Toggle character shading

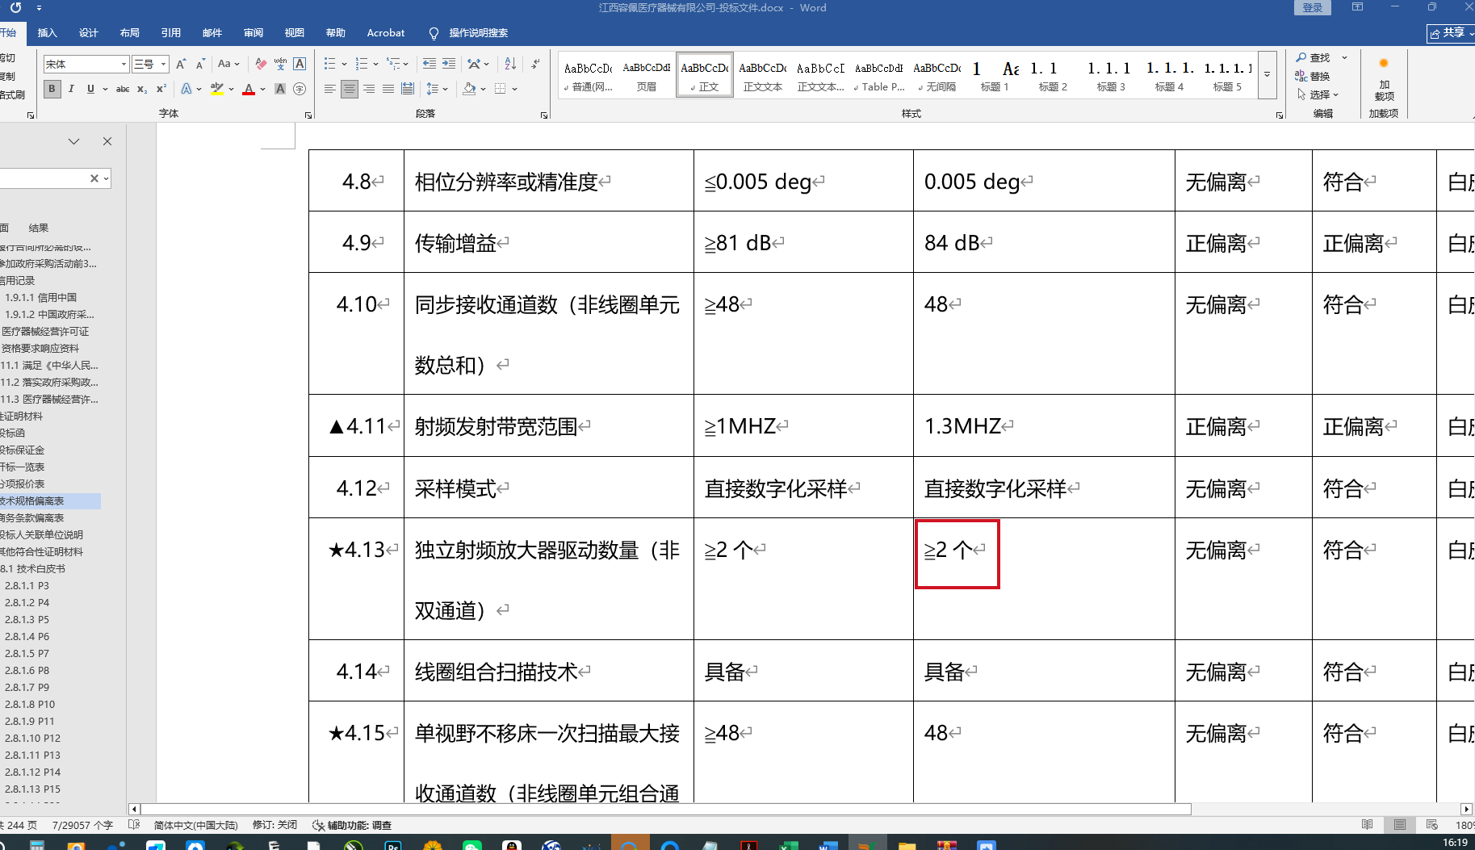point(280,89)
